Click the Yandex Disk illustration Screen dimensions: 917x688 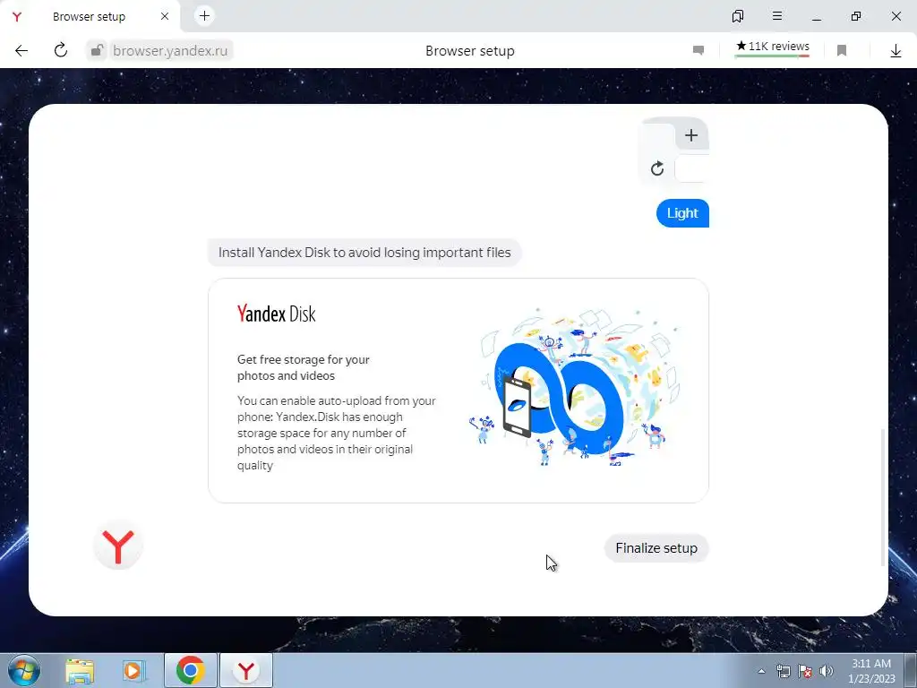point(576,387)
